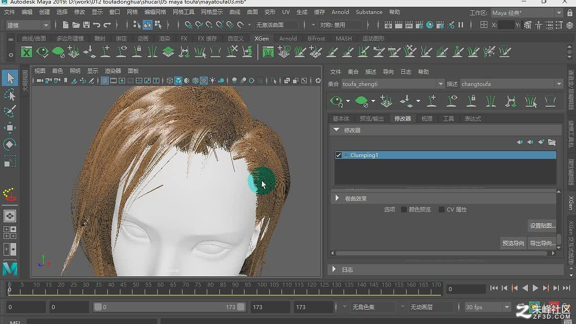Collapse the 修改器 section
This screenshot has height=324, width=576.
point(336,130)
